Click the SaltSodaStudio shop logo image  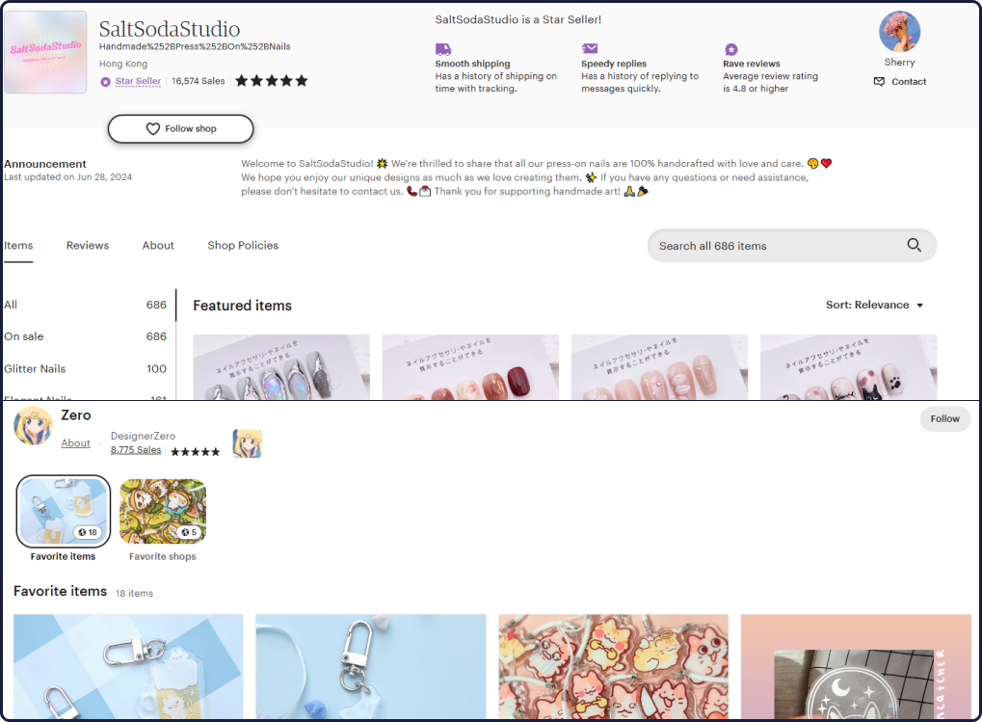coord(45,52)
